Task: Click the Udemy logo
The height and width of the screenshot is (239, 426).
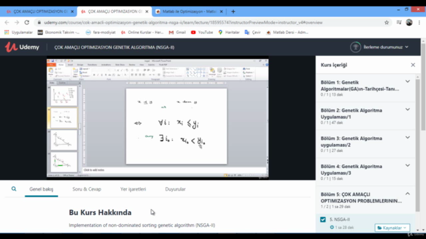Action: pos(22,47)
